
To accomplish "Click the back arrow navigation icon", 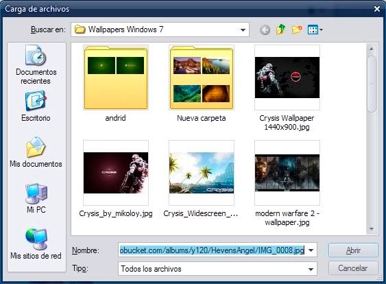I will click(265, 30).
